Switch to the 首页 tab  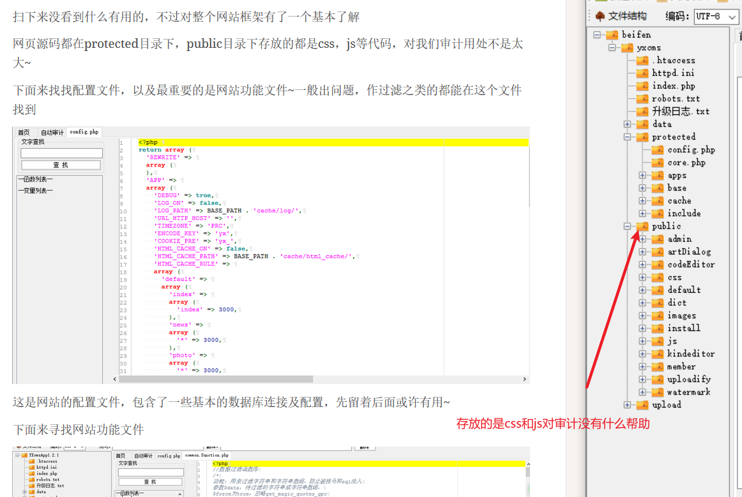click(x=24, y=133)
